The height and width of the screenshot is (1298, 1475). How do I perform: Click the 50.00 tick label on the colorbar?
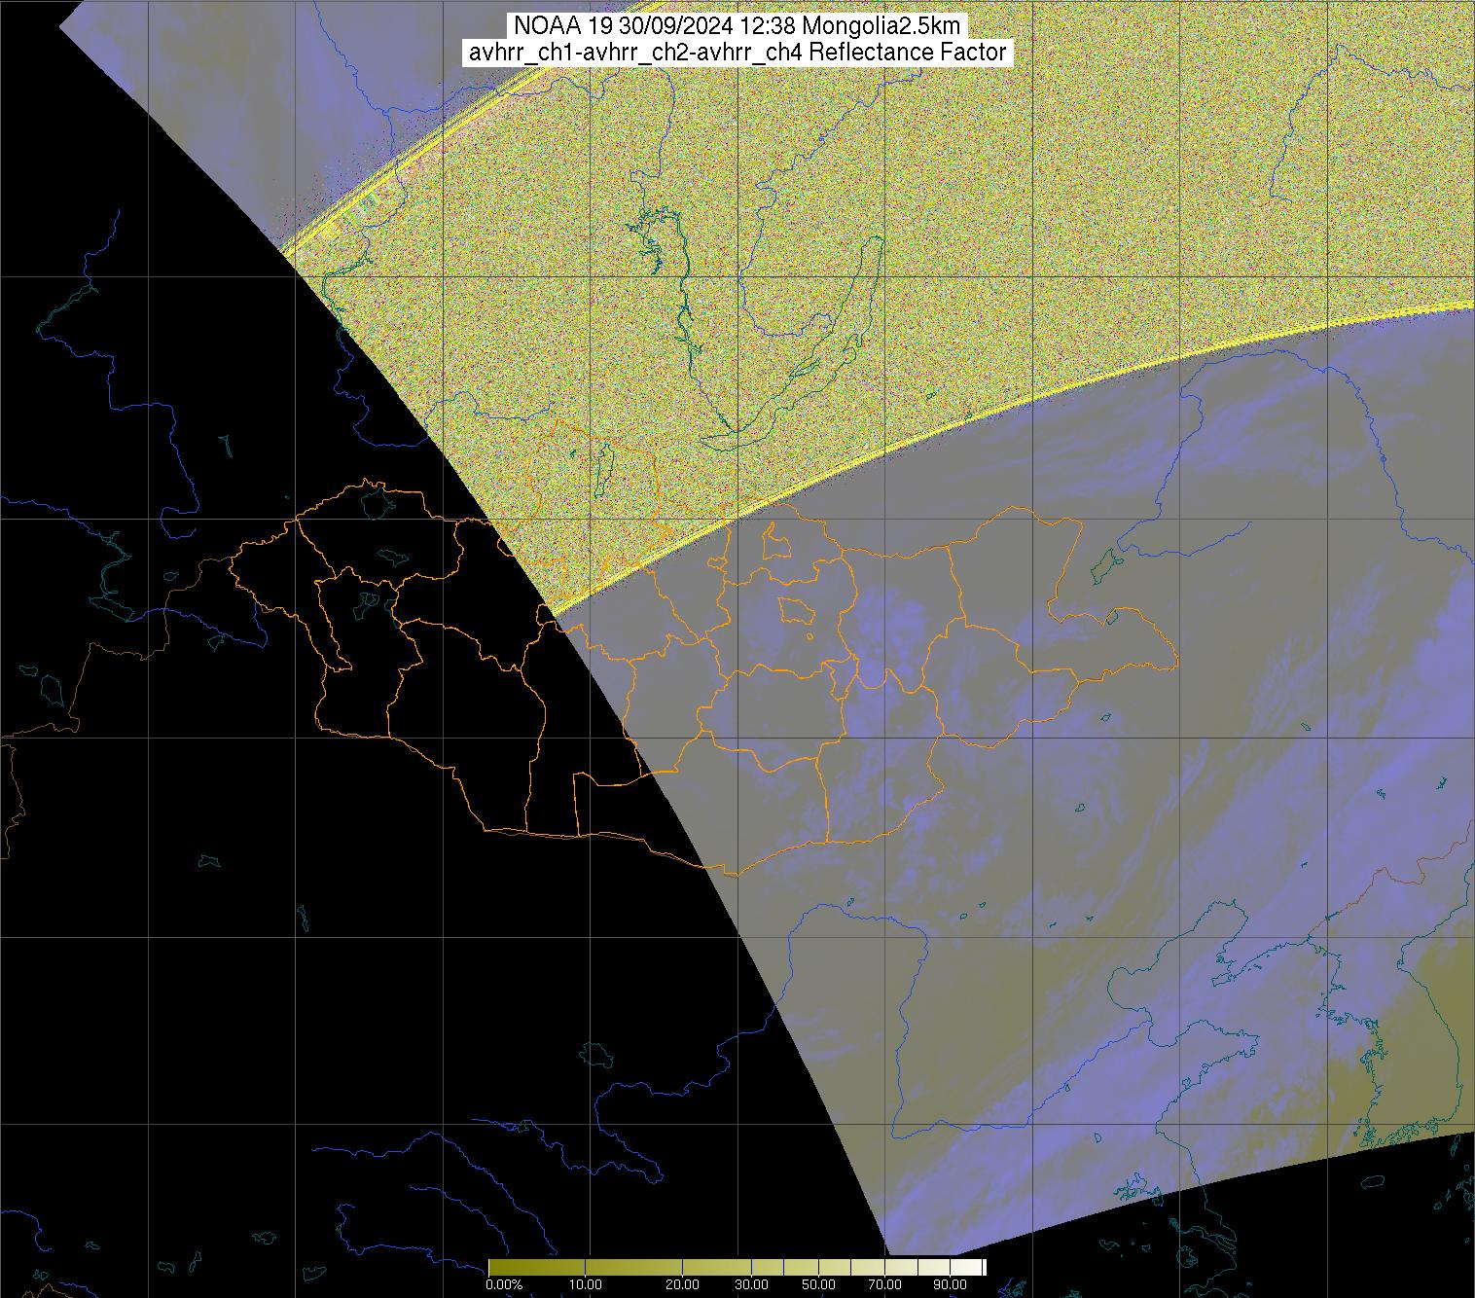click(x=818, y=1284)
